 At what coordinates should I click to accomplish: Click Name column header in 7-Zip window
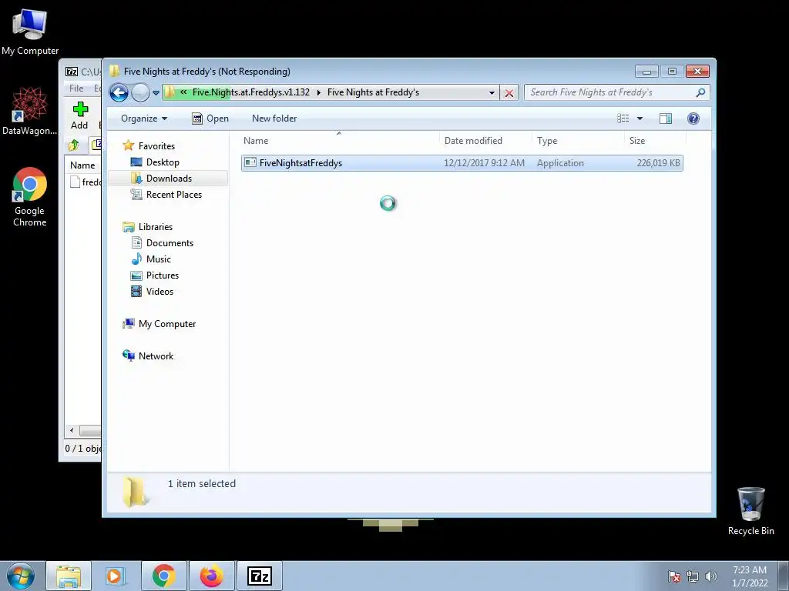82,165
